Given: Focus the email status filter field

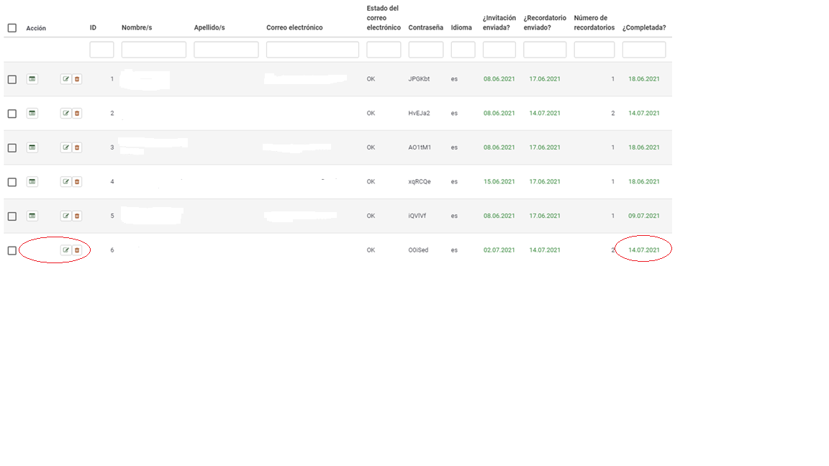Looking at the screenshot, I should click(384, 50).
